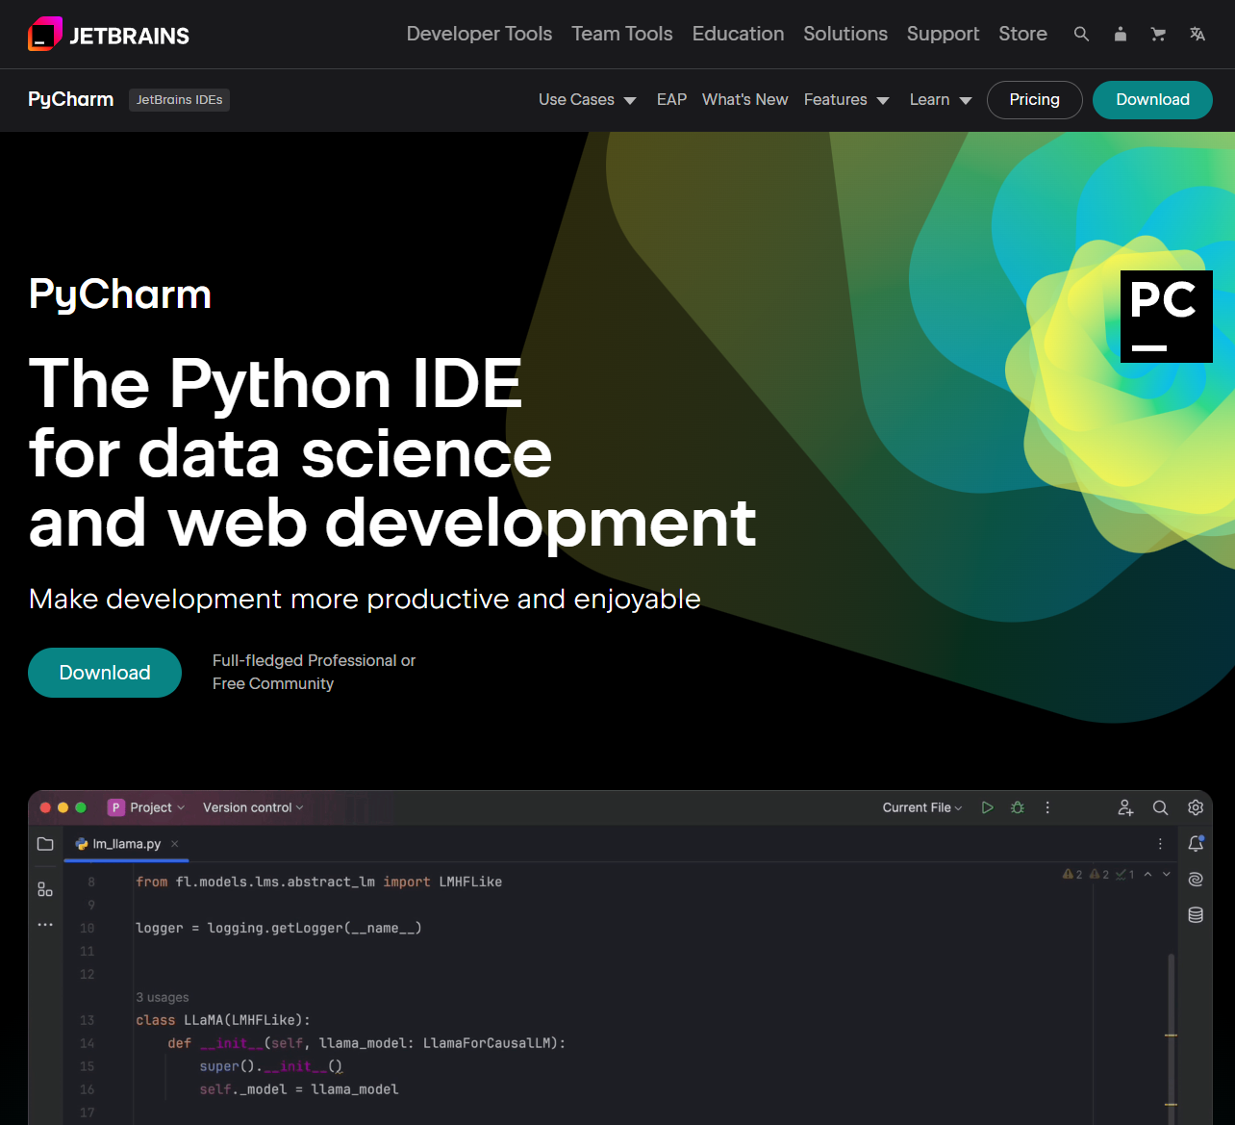This screenshot has height=1125, width=1235.
Task: Click the PyCharm product name in the subheader
Action: click(71, 100)
